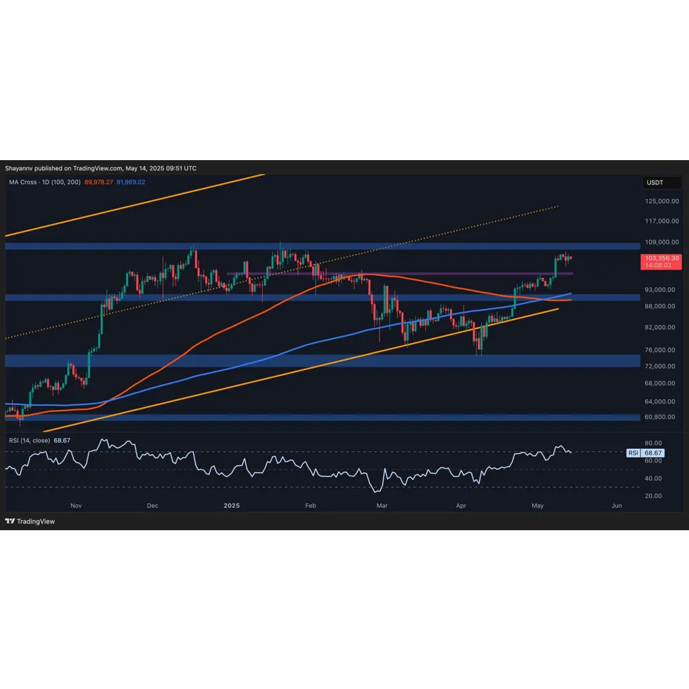Click the 40.00 RSI axis label
This screenshot has height=689, width=689.
point(653,478)
